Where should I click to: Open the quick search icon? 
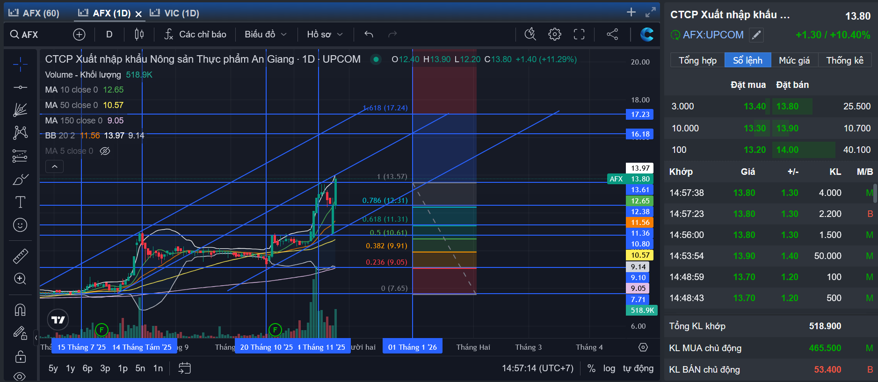530,34
